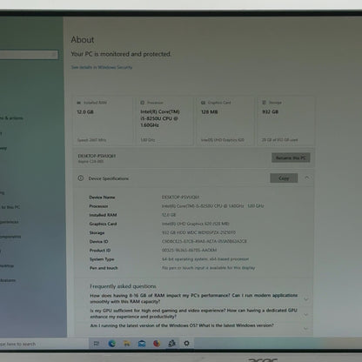
Task: Open See details in Windows Security link
Action: pos(102,67)
